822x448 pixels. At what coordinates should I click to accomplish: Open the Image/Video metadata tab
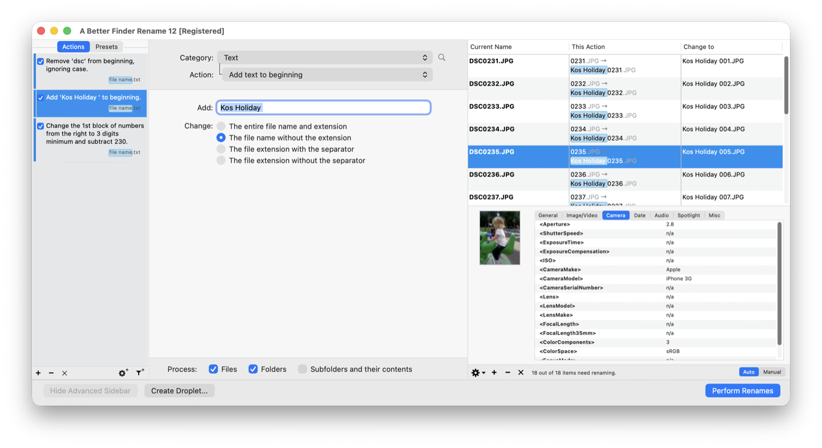582,215
